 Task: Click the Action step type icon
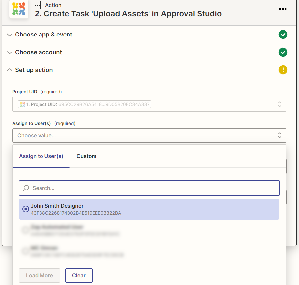click(38, 5)
